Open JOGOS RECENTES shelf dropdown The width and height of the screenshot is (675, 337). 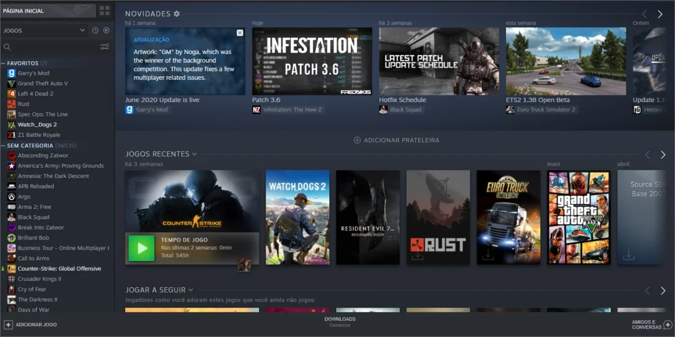194,154
